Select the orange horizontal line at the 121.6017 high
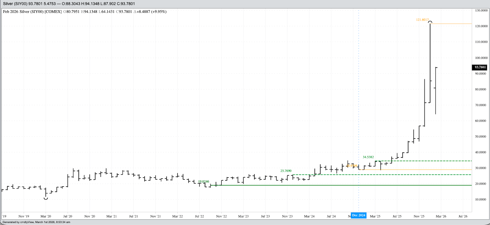490x225 pixels. [452, 24]
